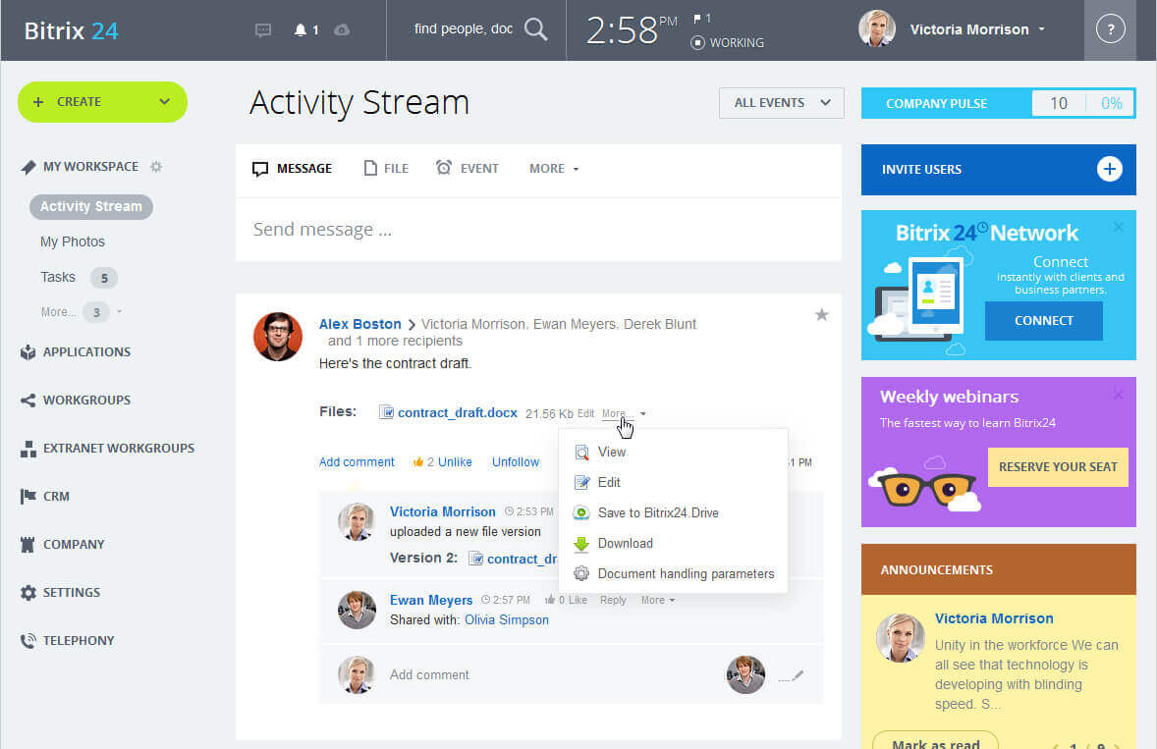
Task: Open the More dropdown in message tabs
Action: click(554, 169)
